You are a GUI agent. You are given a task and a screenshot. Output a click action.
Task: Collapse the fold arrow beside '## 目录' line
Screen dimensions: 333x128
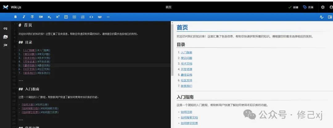pos(17,41)
